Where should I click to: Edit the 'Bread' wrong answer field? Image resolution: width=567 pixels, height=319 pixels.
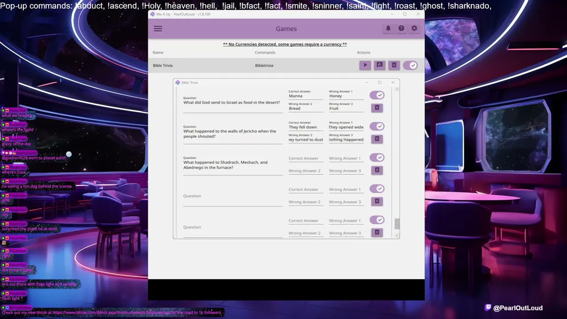[306, 108]
